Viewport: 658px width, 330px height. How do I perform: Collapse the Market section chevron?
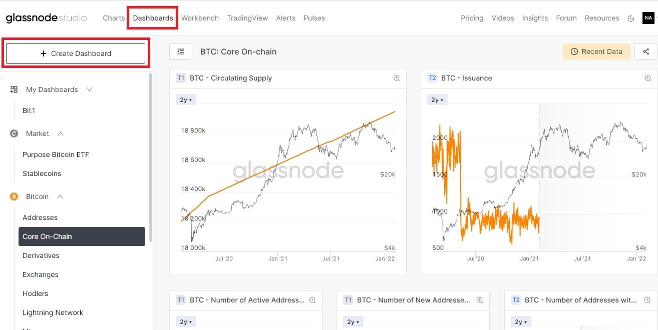[x=61, y=133]
